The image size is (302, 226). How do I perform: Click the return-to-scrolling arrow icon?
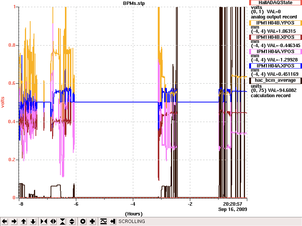click(x=112, y=221)
